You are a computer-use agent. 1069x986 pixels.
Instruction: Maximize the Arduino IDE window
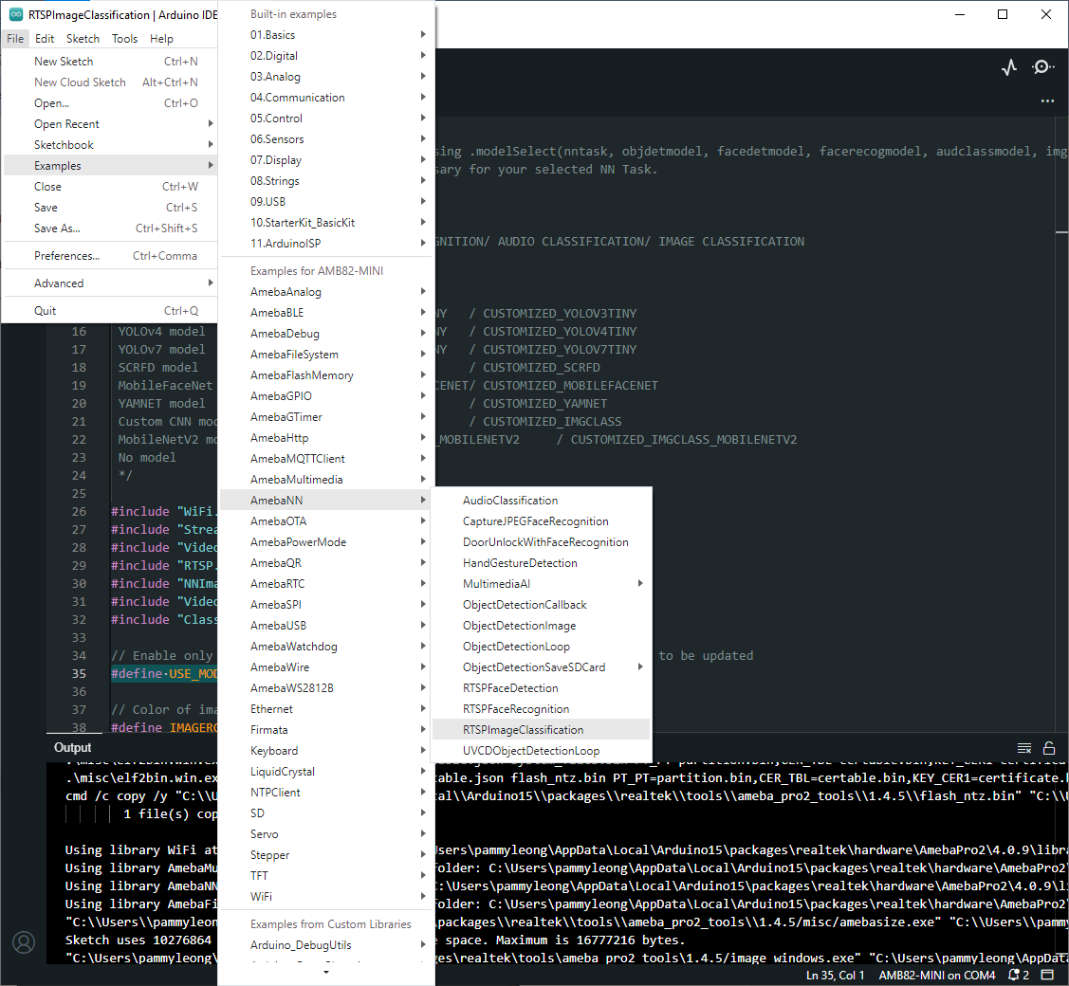click(1003, 14)
